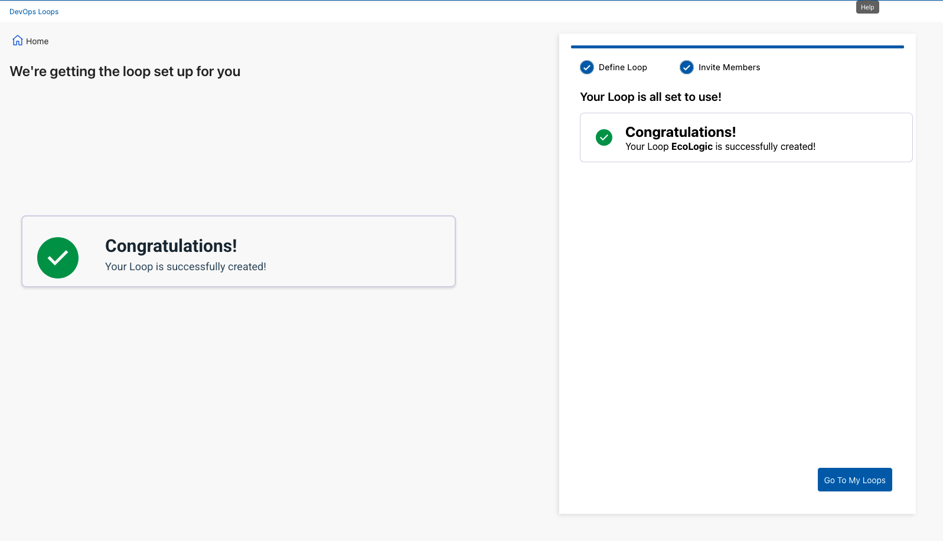The height and width of the screenshot is (541, 943).
Task: Open the Help button
Action: click(867, 7)
